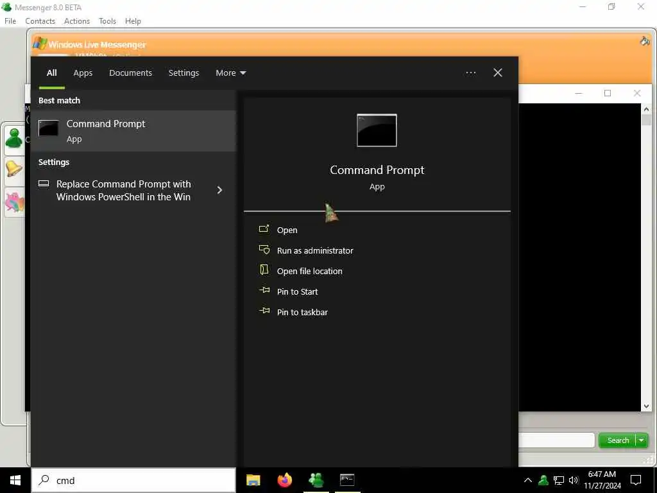
Task: Click the Command Prompt result thumbnail icon
Action: tap(49, 128)
